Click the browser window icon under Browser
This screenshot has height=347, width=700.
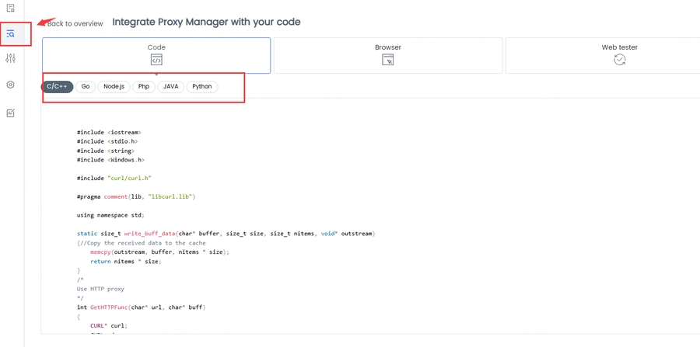387,60
